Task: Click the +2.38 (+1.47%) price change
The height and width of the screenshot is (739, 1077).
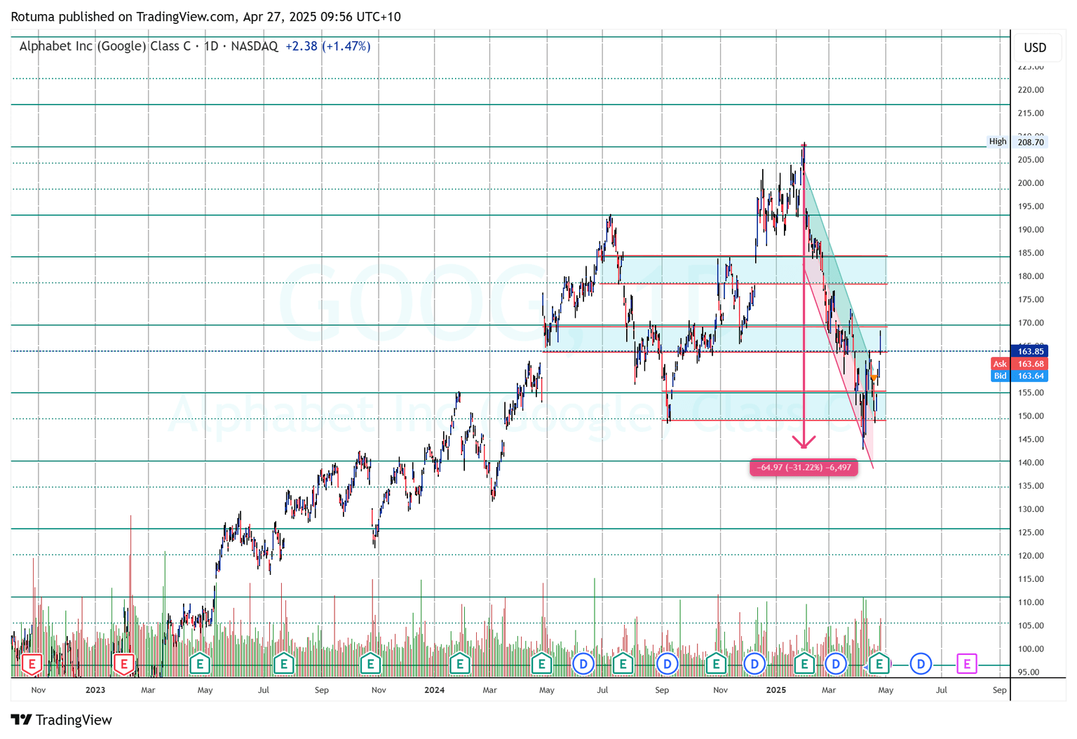Action: pyautogui.click(x=328, y=46)
